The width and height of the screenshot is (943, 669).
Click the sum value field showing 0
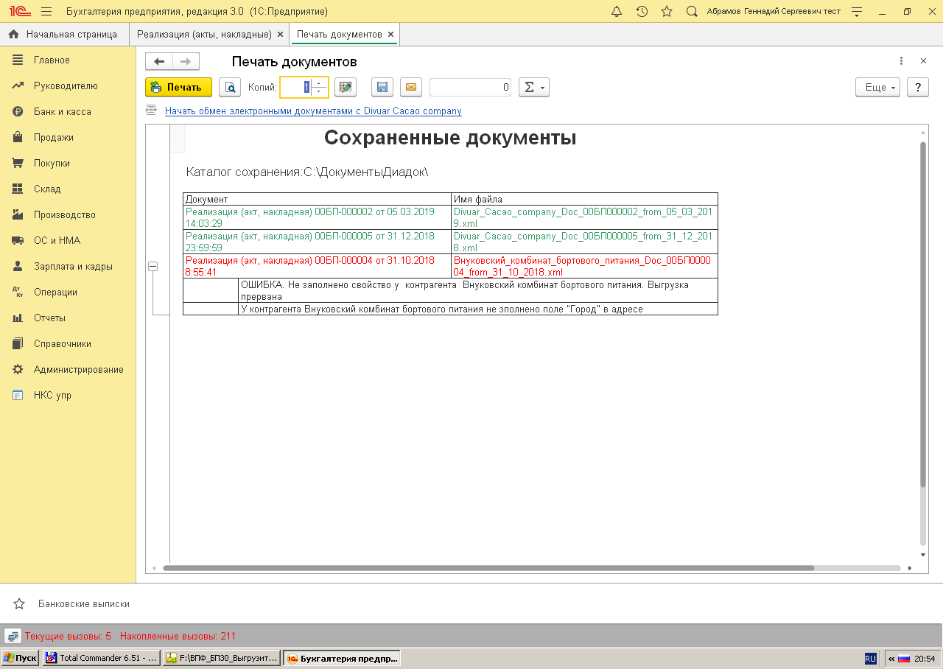click(470, 87)
